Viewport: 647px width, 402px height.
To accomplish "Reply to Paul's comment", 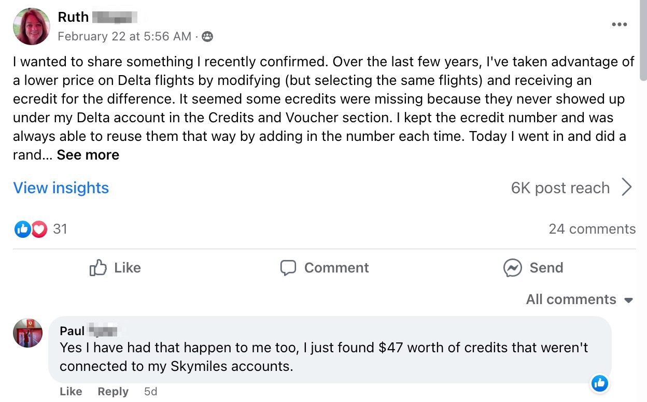I will pyautogui.click(x=113, y=392).
